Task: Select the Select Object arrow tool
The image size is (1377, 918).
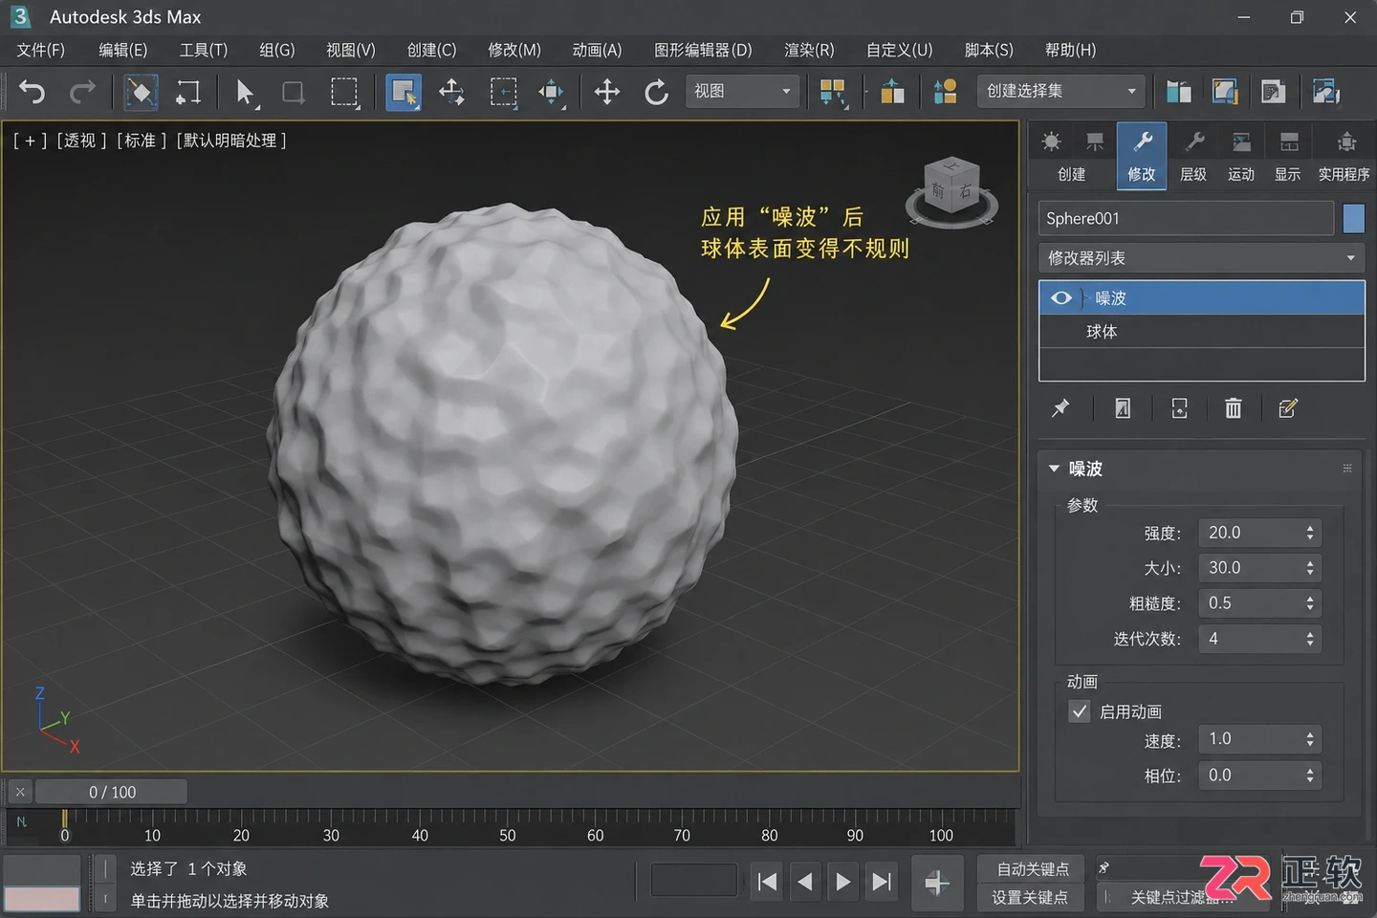Action: tap(245, 92)
